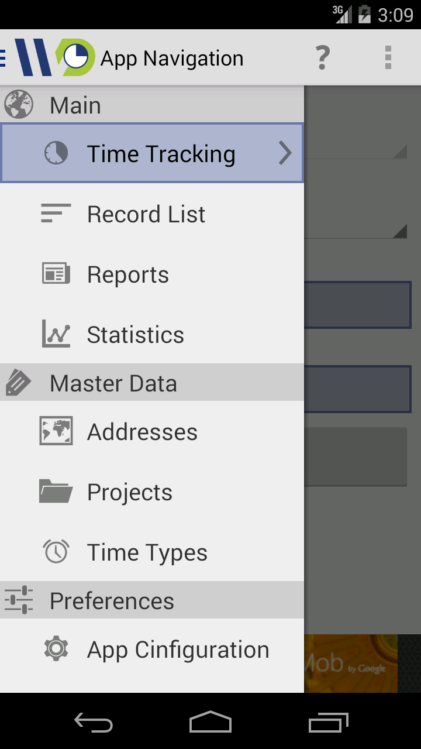Tap the app logo in action bar
This screenshot has height=749, width=421.
click(54, 58)
